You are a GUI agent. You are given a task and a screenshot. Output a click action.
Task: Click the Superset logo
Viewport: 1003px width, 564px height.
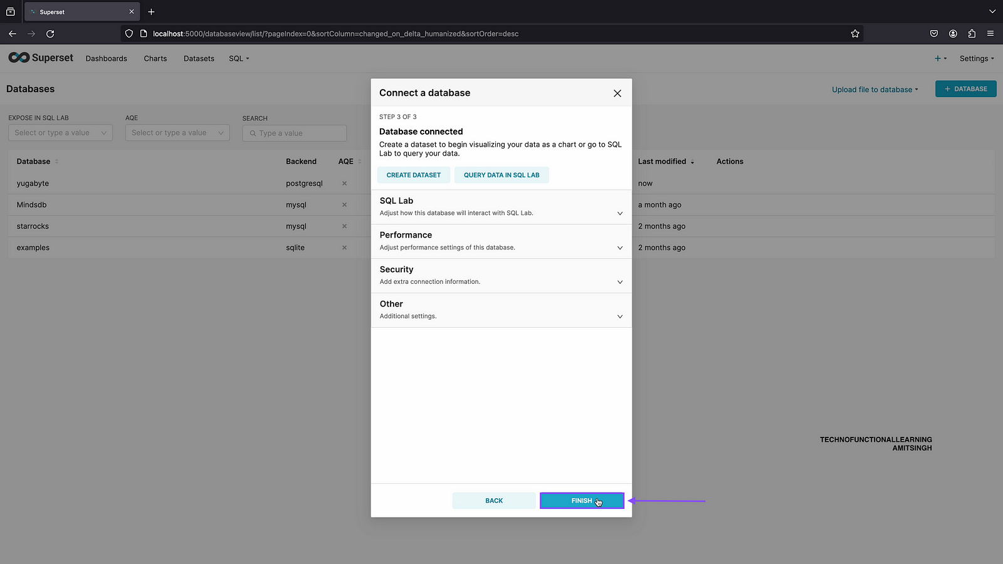click(x=41, y=58)
